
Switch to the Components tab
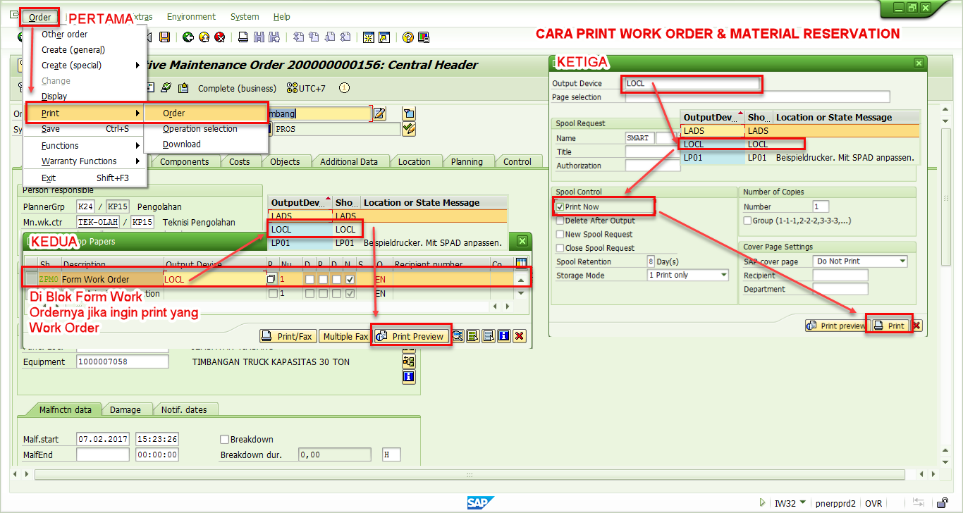(x=184, y=161)
